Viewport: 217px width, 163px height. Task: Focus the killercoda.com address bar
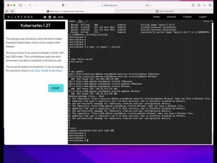[110, 5]
